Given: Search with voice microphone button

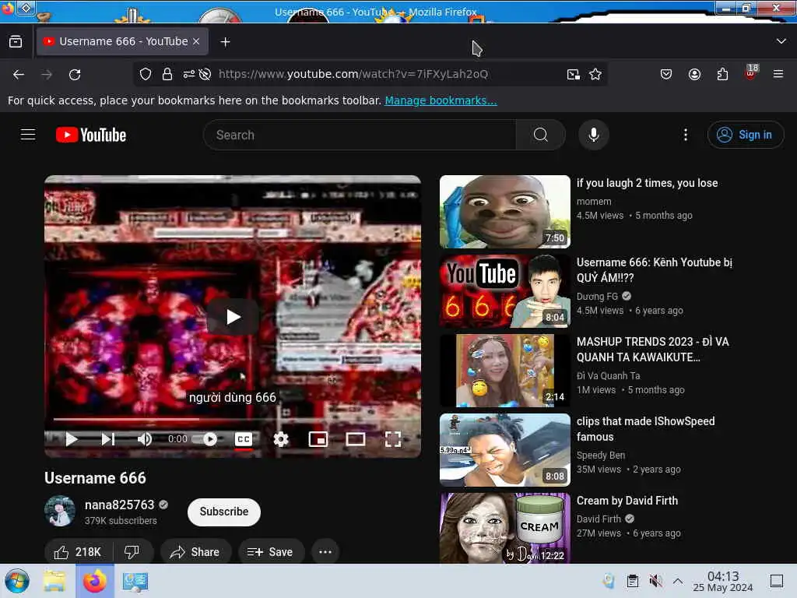Looking at the screenshot, I should [x=593, y=135].
